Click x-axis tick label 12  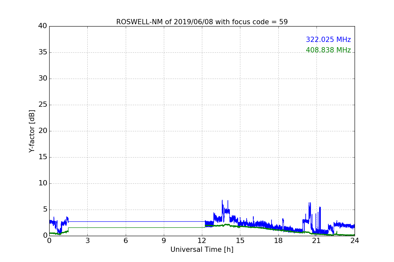202,241
